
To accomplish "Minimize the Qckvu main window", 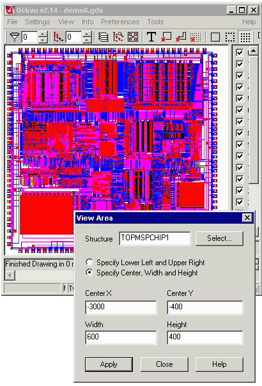I will tap(231, 10).
